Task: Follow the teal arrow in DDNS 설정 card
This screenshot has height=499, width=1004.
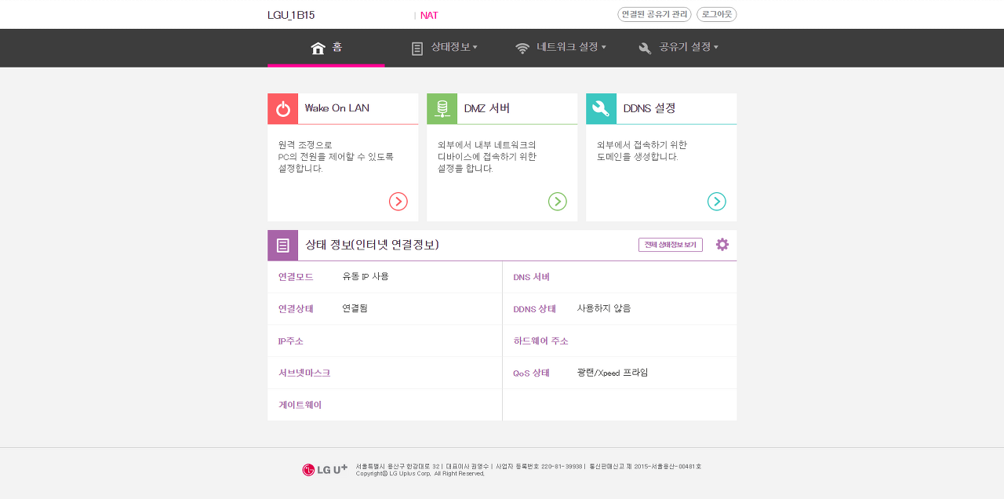Action: (717, 202)
